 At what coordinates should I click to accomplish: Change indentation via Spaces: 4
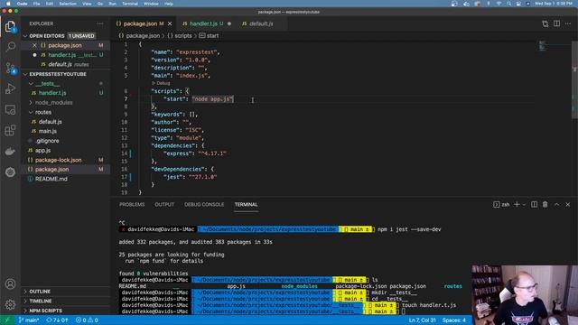[x=453, y=320]
